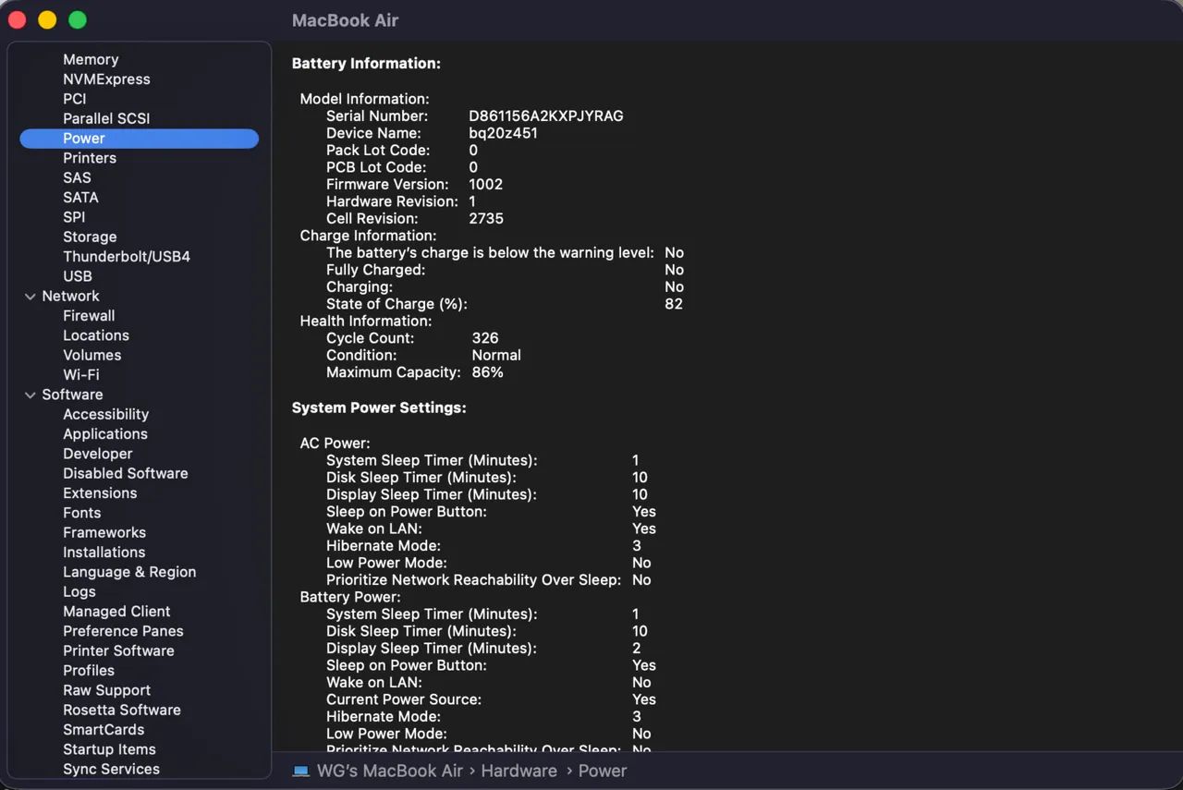Click Hardware in the path bar
Viewport: 1183px width, 790px height.
click(518, 771)
